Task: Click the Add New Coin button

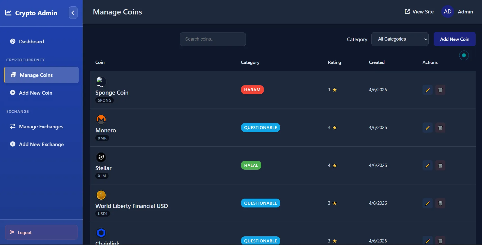Action: click(455, 39)
